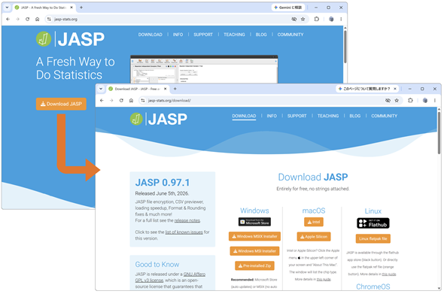The height and width of the screenshot is (294, 444).
Task: Click the JASP screenshot thumbnail in back window
Action: click(x=204, y=69)
